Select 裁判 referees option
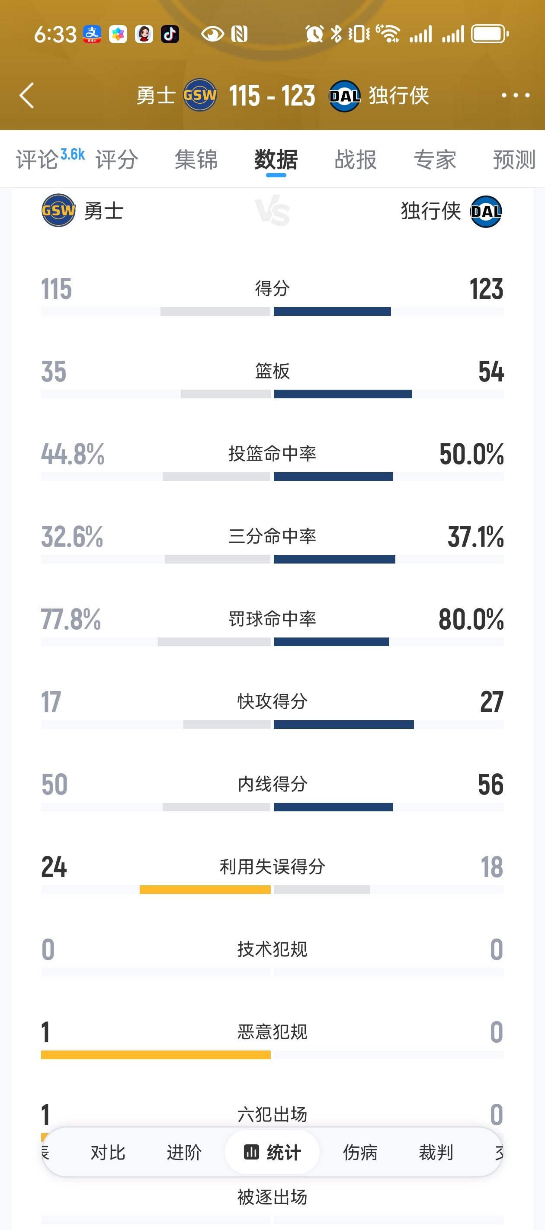The height and width of the screenshot is (1230, 545). tap(436, 1152)
